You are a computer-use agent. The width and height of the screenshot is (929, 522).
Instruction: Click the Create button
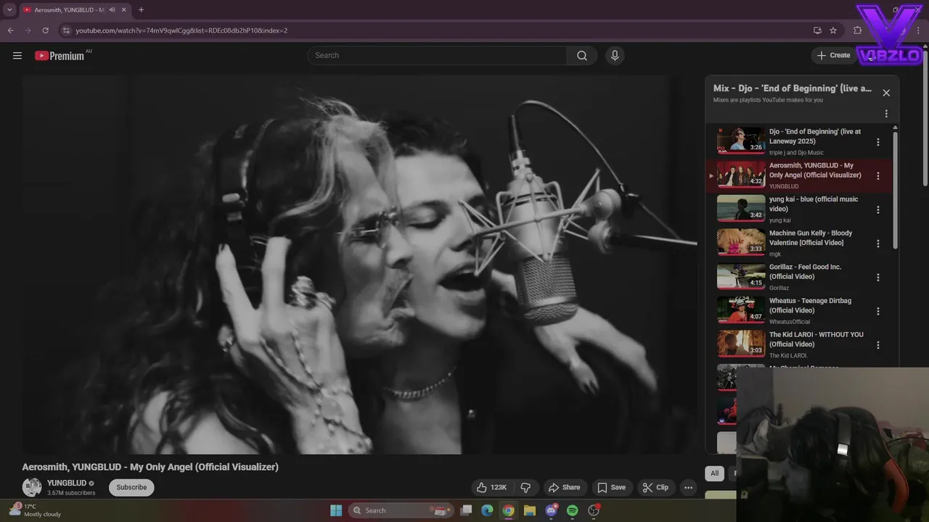point(833,55)
